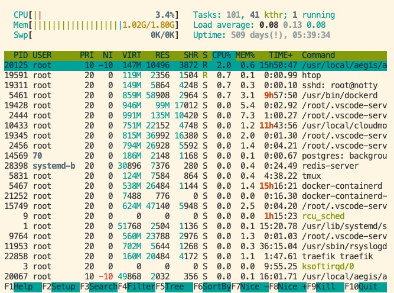
Task: Select the vscode-serv row PID 19428
Action: click(x=196, y=105)
